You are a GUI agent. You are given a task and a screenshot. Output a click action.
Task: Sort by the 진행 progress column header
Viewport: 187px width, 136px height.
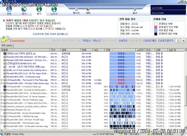pyautogui.click(x=120, y=50)
